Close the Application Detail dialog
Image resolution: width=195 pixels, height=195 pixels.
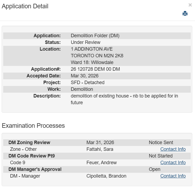click(190, 5)
